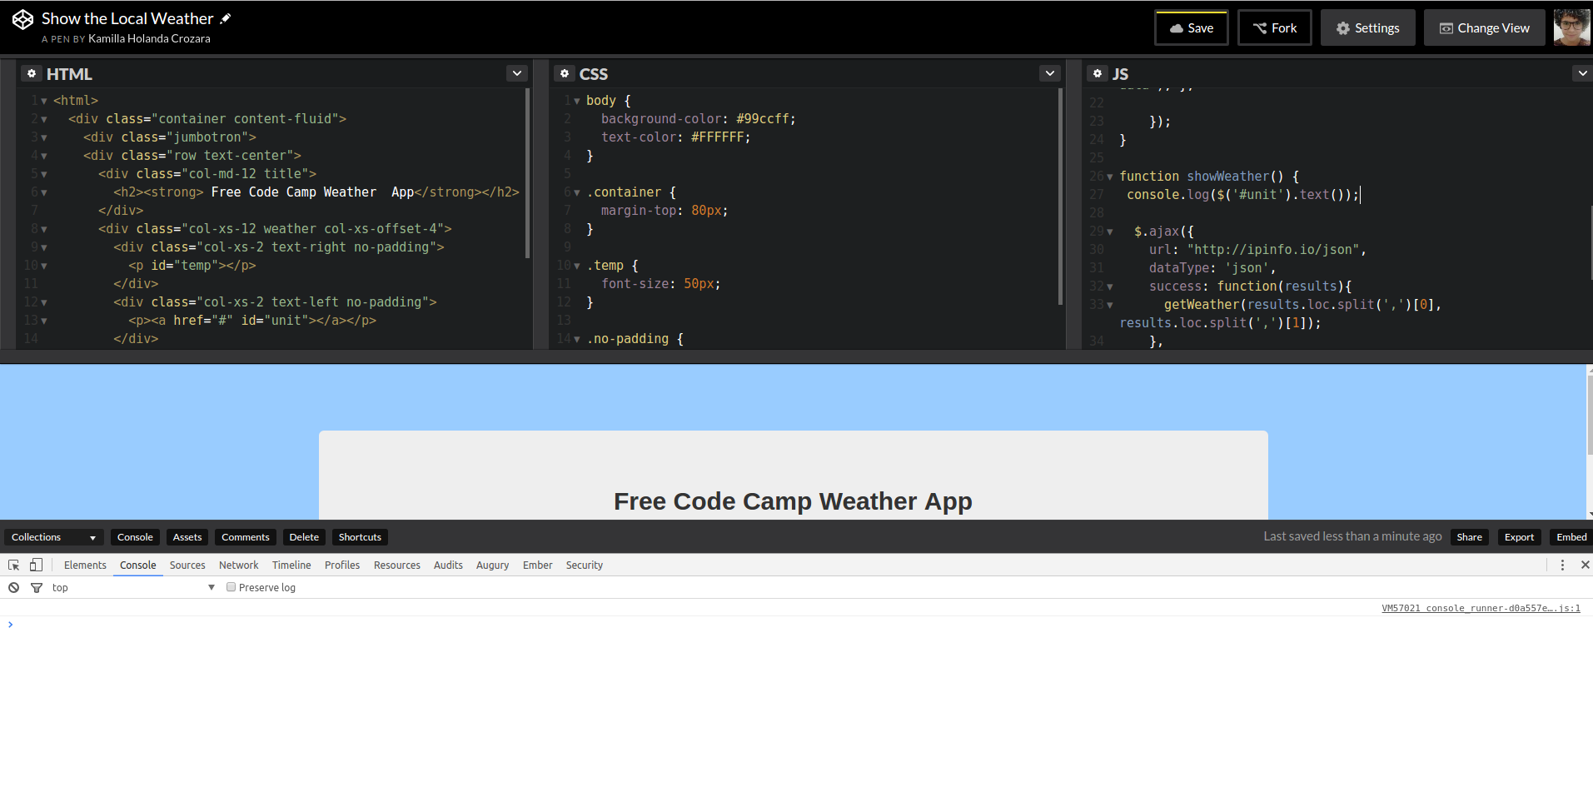Switch to the Sources tab
The height and width of the screenshot is (802, 1593).
(187, 565)
